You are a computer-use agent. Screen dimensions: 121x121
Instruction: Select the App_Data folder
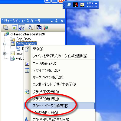(x=24, y=39)
